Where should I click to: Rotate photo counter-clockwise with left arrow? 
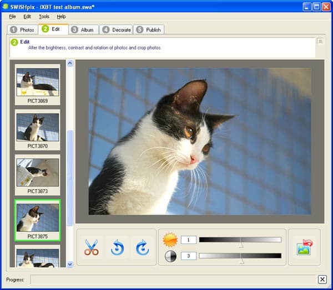pos(117,247)
